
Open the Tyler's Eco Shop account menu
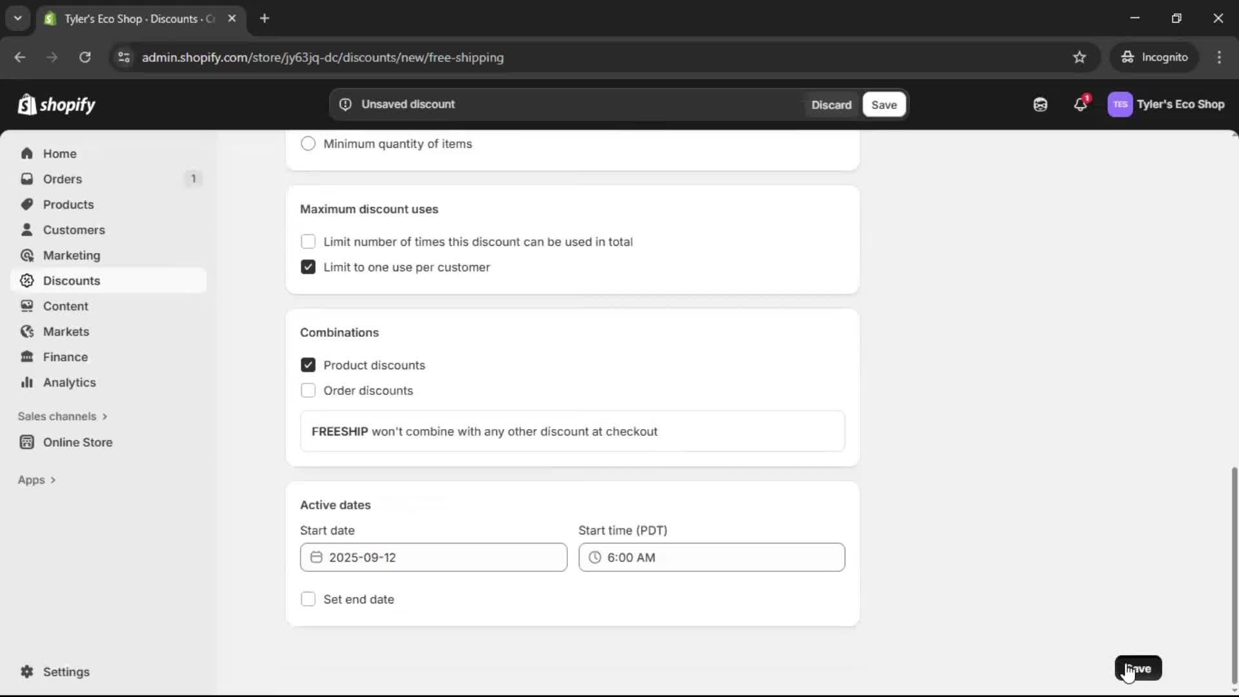click(1167, 104)
